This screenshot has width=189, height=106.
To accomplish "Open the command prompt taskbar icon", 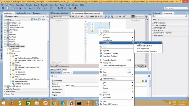I will (79, 103).
